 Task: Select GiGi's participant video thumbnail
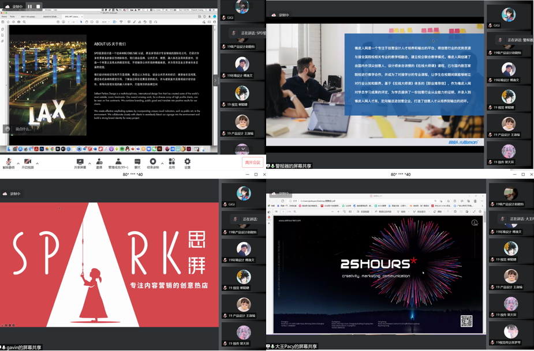242,10
